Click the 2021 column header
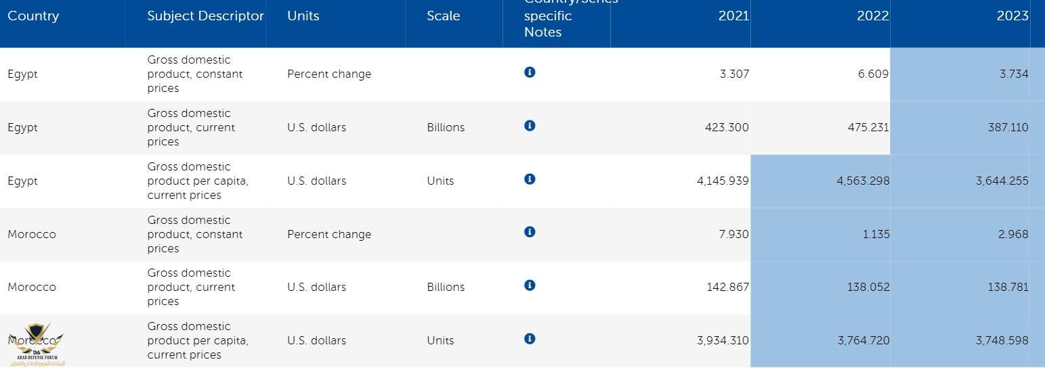The image size is (1045, 368). point(733,16)
